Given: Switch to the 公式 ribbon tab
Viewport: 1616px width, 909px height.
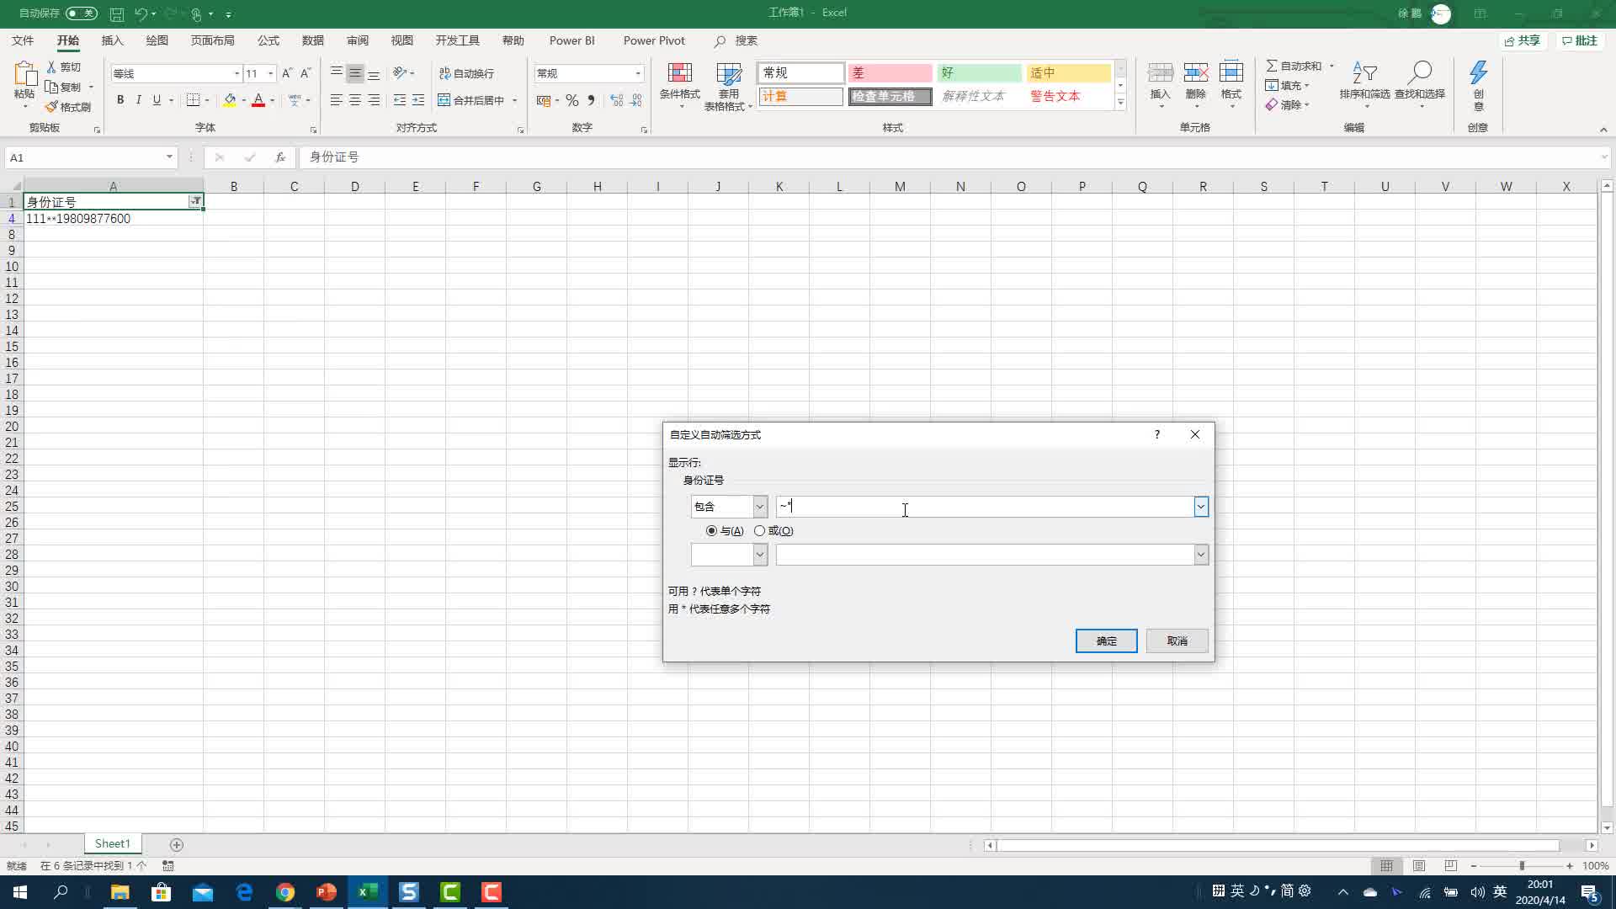Looking at the screenshot, I should tap(268, 40).
